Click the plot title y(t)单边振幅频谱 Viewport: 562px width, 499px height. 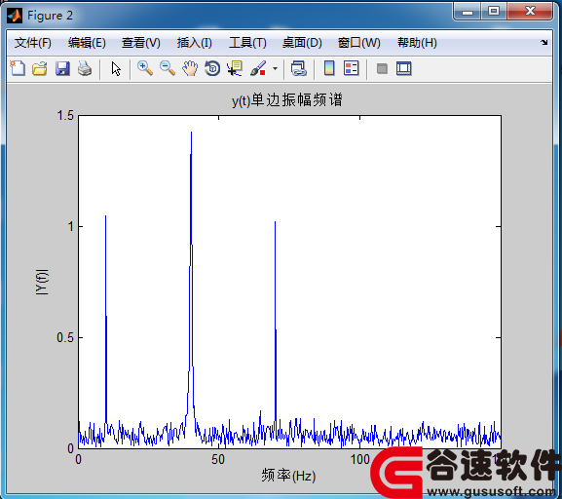click(x=287, y=100)
